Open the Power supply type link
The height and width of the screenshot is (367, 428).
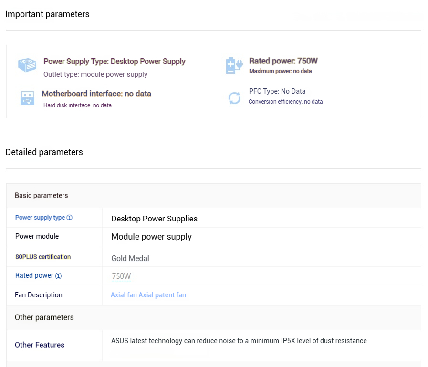click(x=40, y=218)
